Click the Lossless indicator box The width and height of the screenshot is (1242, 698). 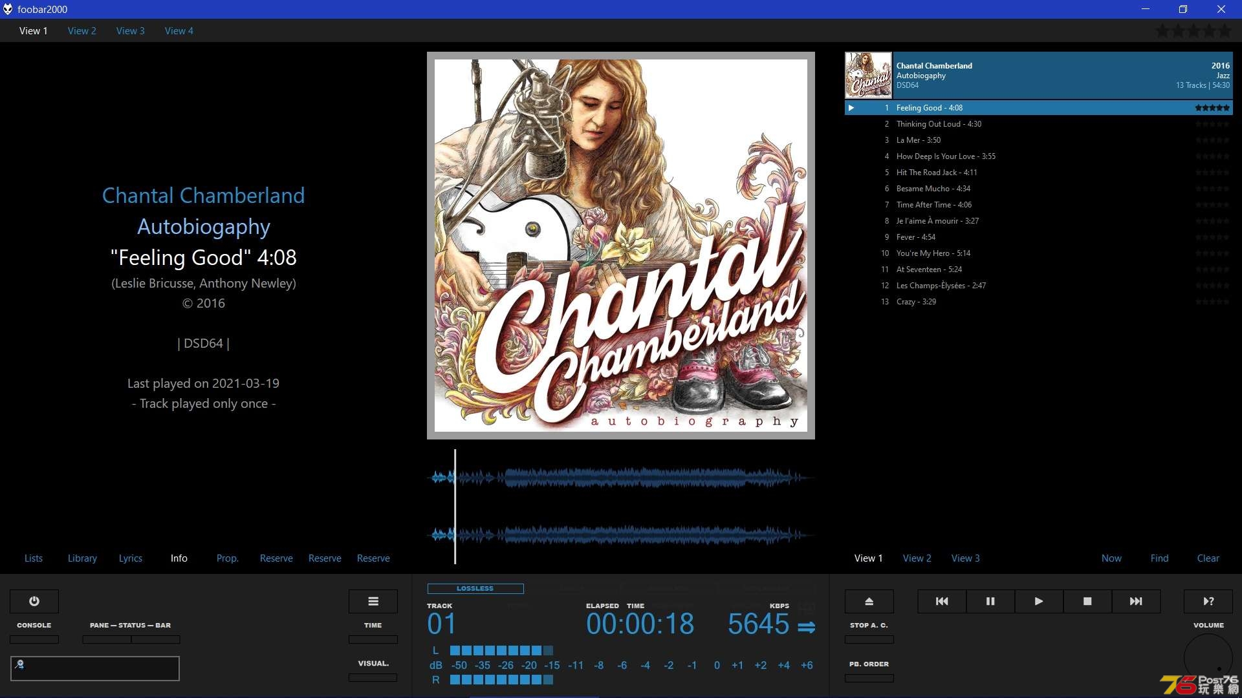[475, 589]
